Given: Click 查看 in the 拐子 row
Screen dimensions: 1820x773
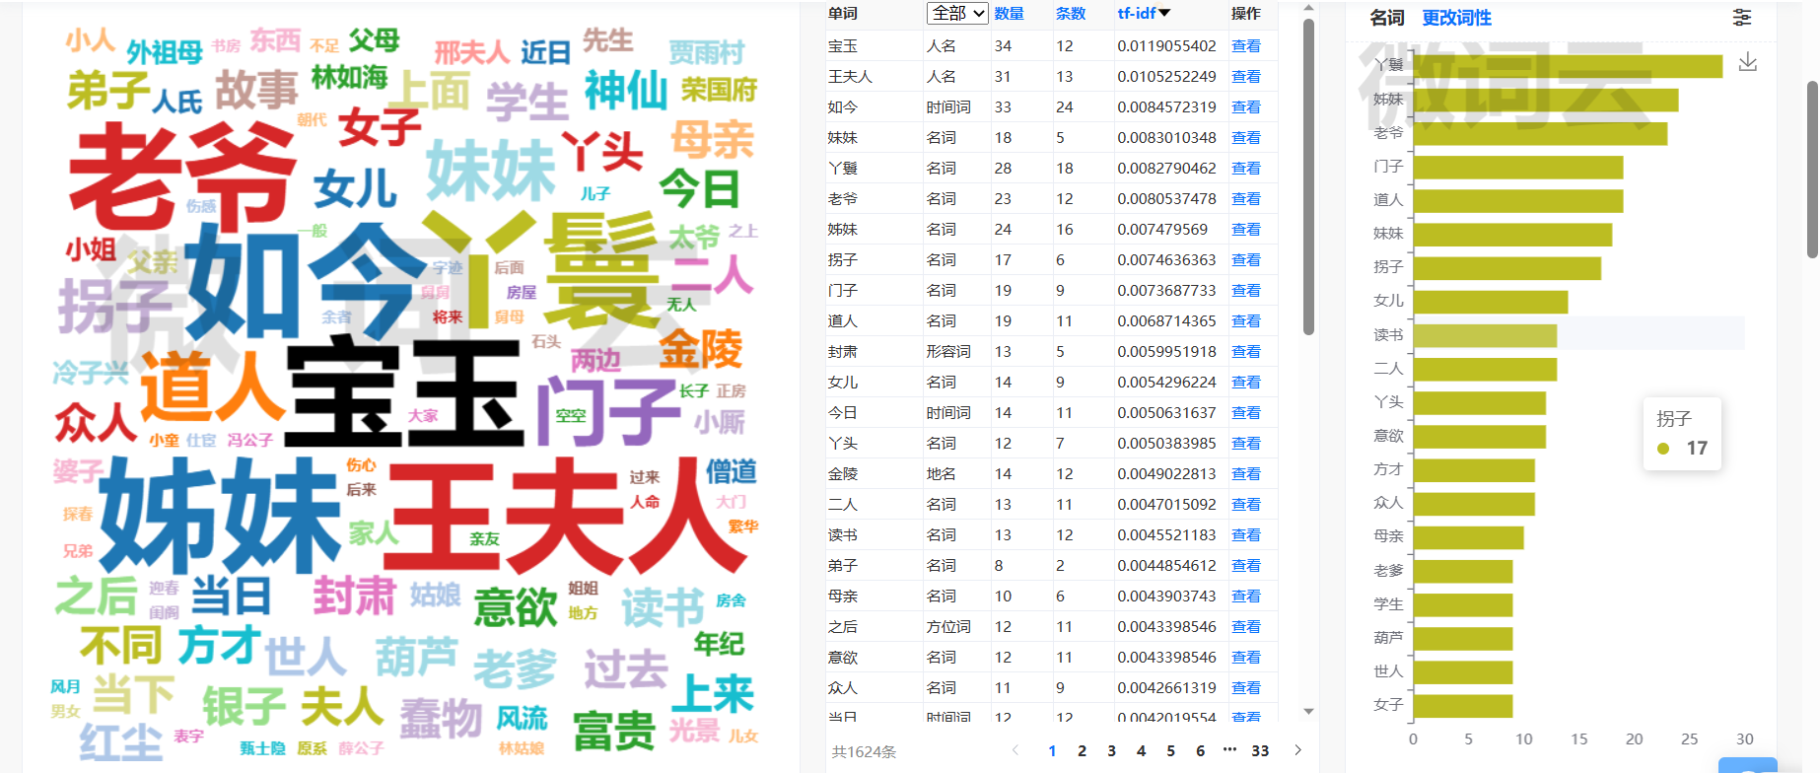Looking at the screenshot, I should pos(1246,259).
